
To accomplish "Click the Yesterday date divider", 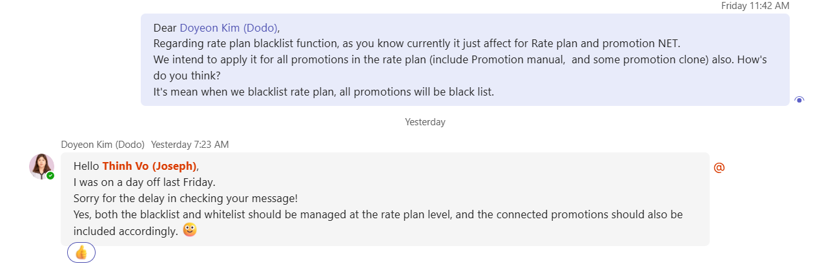I will pyautogui.click(x=425, y=122).
